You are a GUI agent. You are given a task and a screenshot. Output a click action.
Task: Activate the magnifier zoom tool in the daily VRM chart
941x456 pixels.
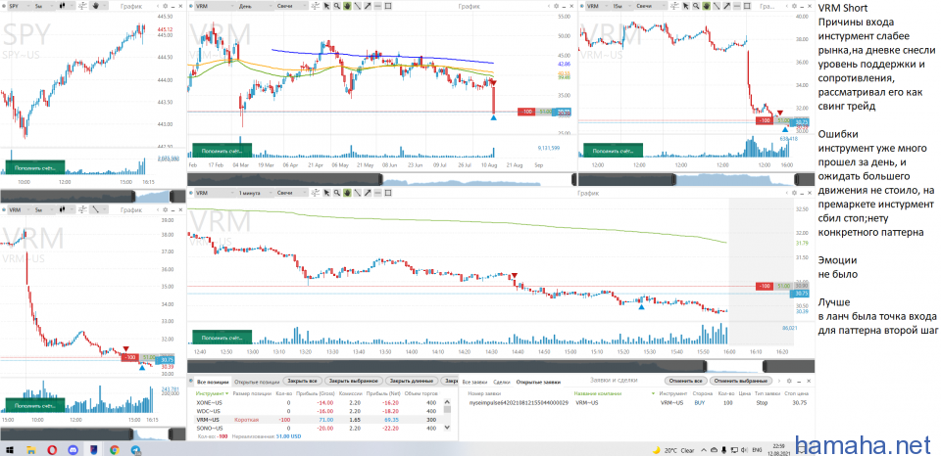click(x=336, y=6)
